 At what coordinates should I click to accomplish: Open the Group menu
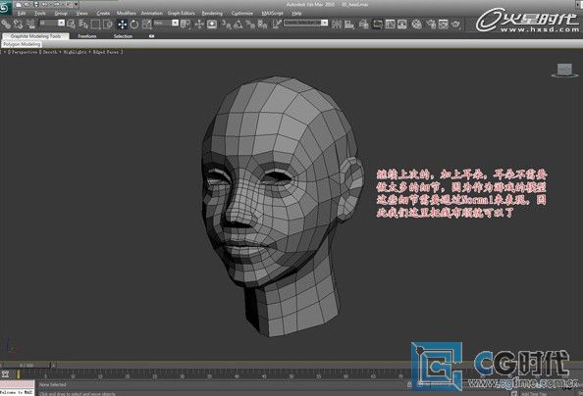coord(61,14)
